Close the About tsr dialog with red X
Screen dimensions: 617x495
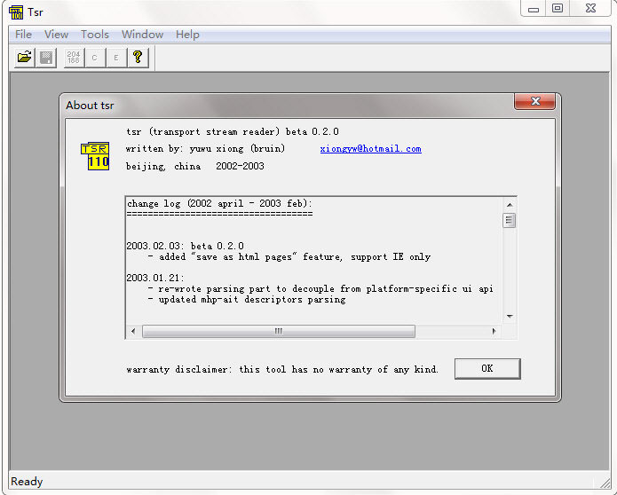click(534, 101)
